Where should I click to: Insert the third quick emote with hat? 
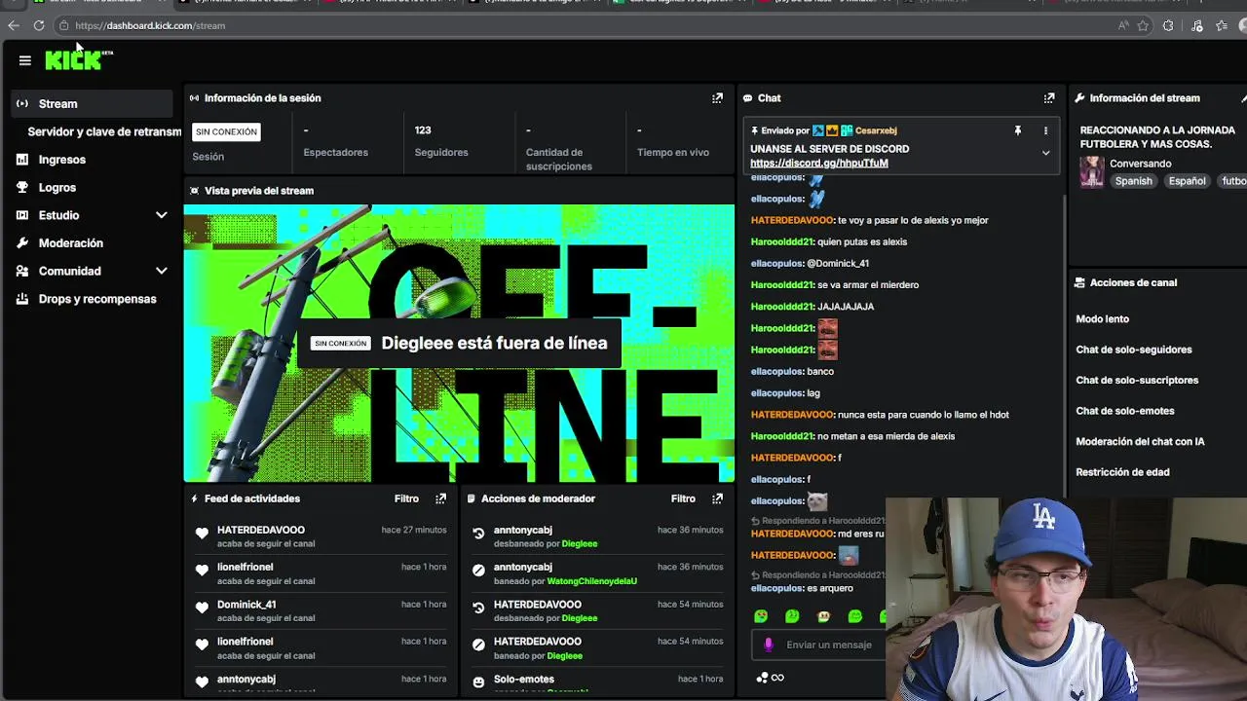click(x=823, y=616)
